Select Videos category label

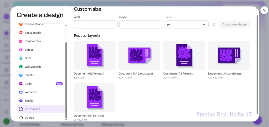pos(29,50)
